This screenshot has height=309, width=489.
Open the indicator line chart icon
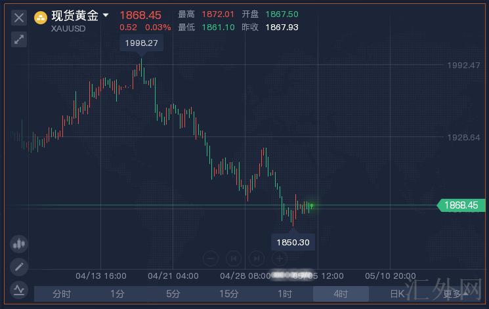pos(18,289)
